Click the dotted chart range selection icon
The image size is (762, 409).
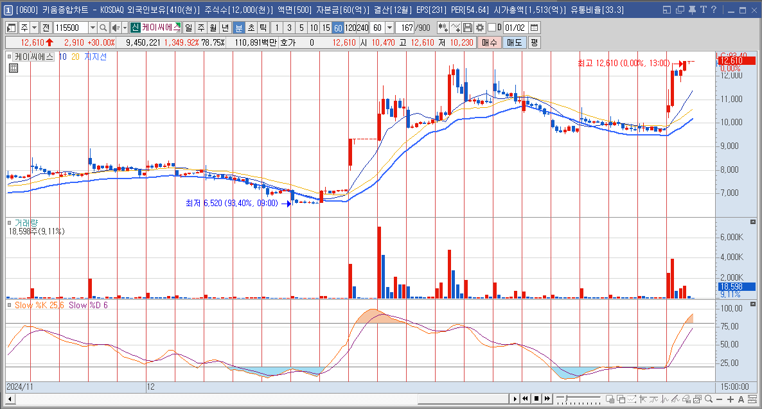point(632,399)
